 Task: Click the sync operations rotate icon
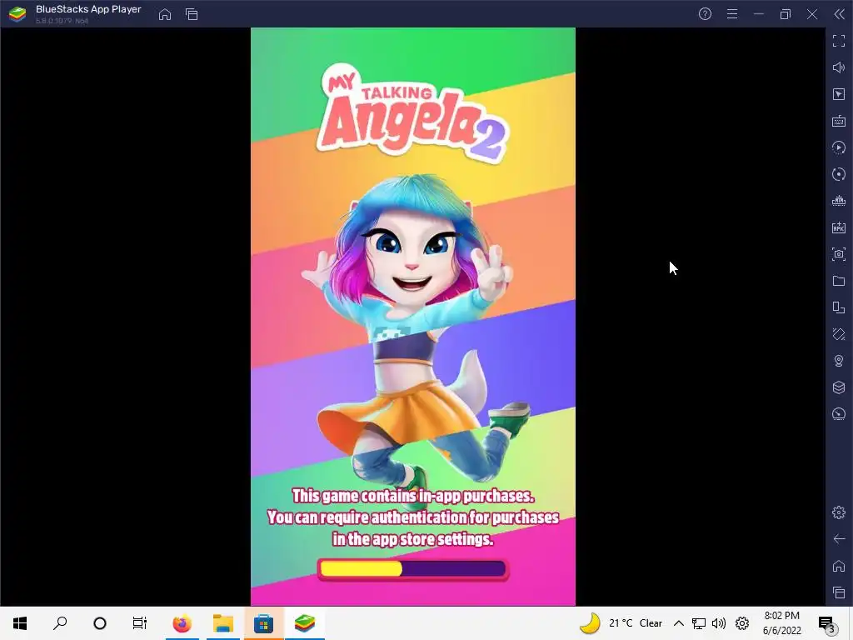[839, 174]
